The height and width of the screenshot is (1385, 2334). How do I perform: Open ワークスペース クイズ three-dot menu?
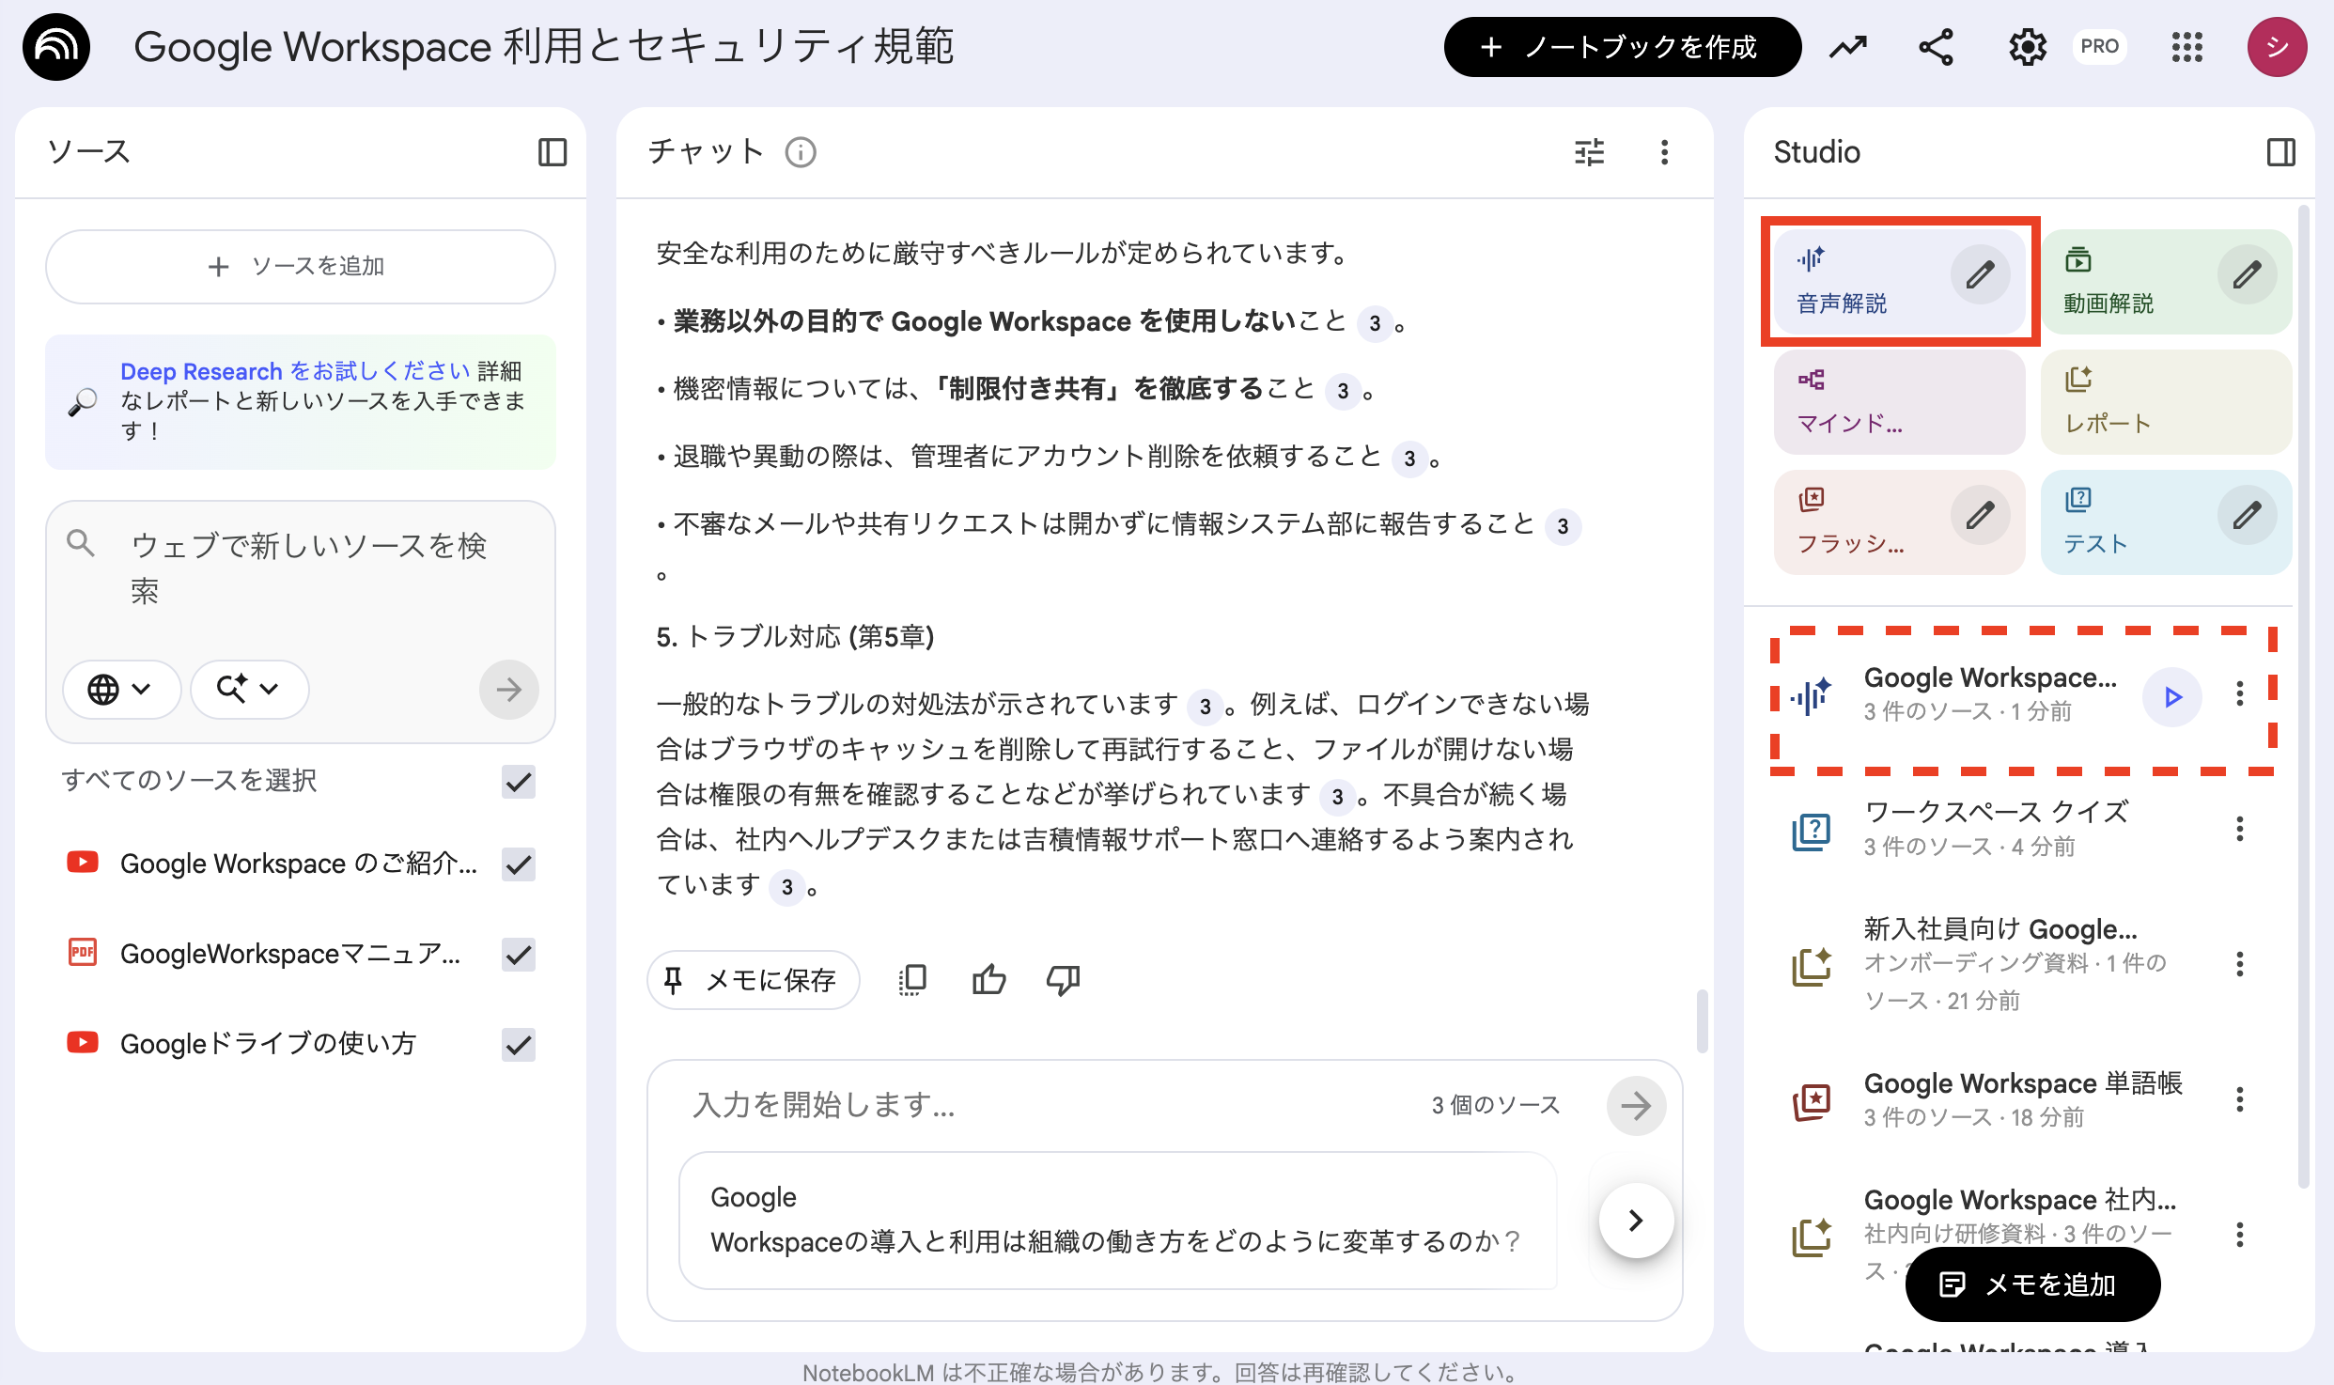click(x=2240, y=828)
